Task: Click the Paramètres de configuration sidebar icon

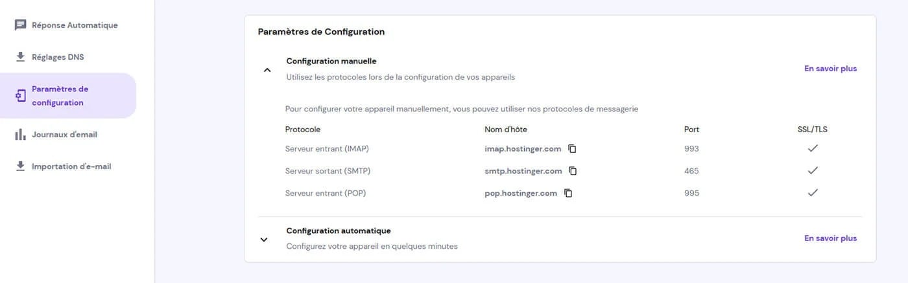Action: click(20, 96)
